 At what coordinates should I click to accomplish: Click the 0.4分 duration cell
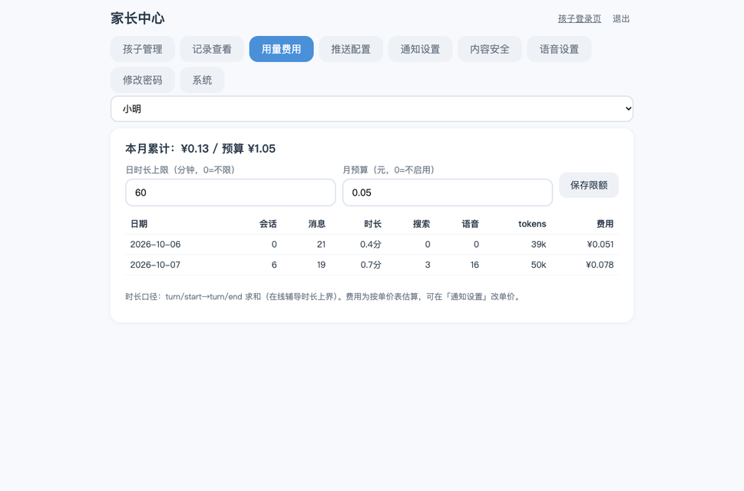(371, 244)
